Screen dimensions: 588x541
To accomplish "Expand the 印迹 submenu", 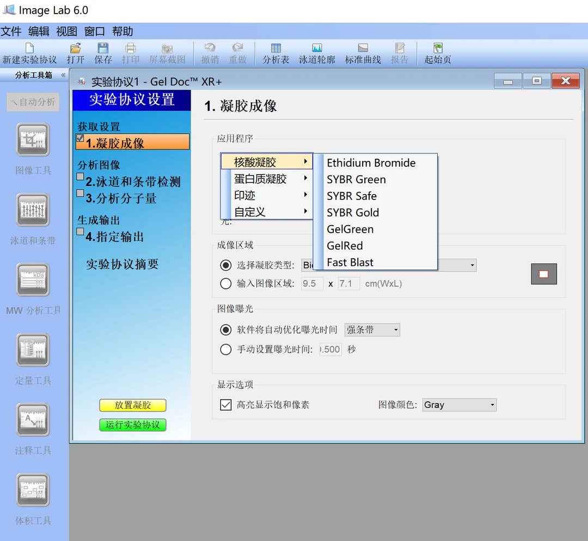I will coord(267,195).
